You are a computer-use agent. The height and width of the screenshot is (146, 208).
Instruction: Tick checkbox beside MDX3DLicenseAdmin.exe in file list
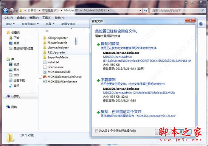40,77
